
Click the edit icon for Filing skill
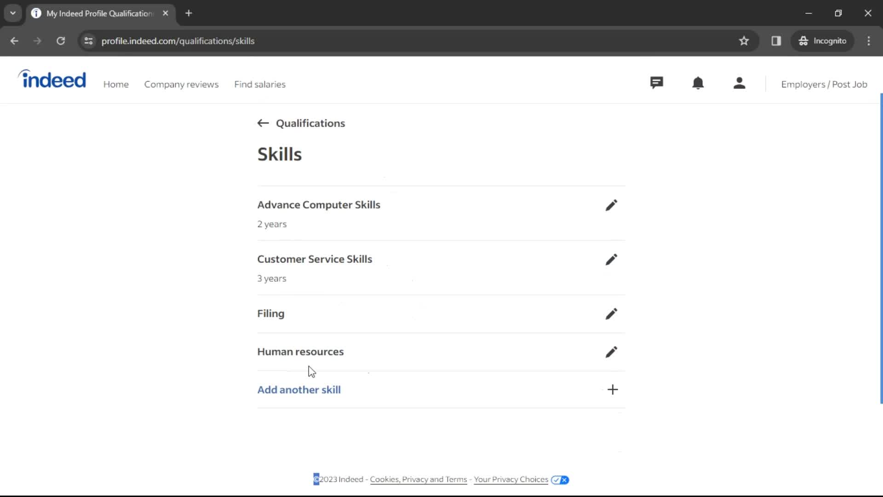tap(611, 313)
